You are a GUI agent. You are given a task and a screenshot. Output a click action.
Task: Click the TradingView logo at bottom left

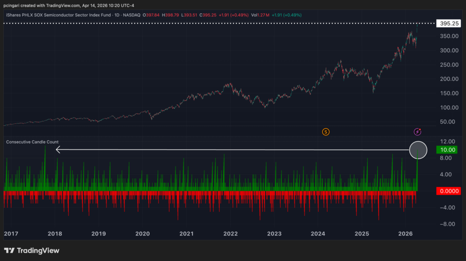click(32, 251)
